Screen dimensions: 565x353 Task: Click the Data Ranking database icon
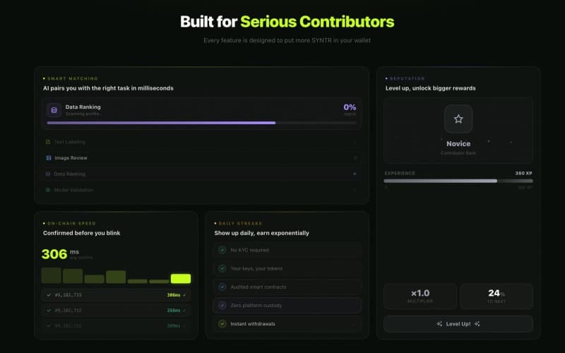pos(54,110)
